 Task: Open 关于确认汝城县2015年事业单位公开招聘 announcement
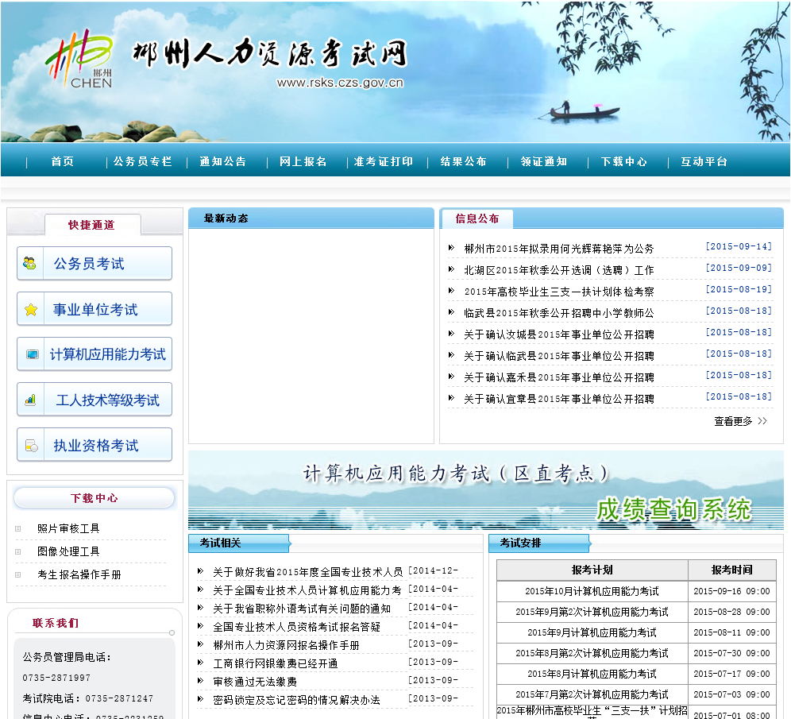pyautogui.click(x=559, y=334)
